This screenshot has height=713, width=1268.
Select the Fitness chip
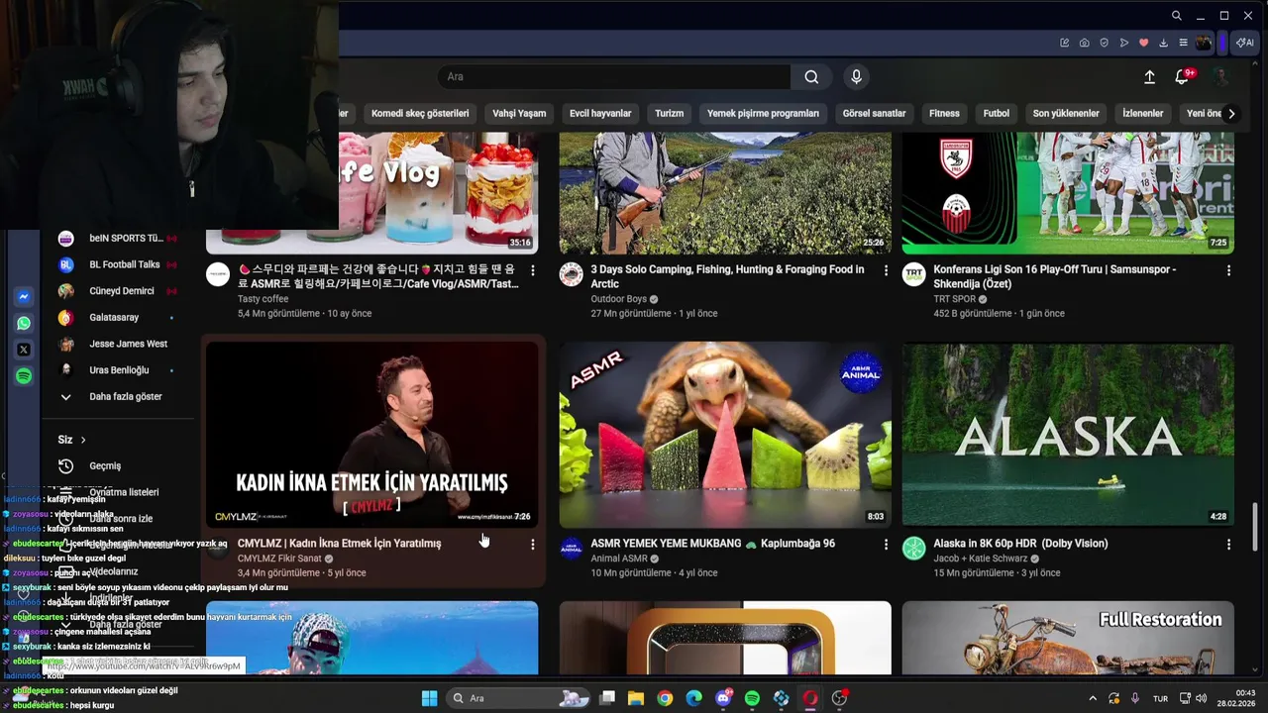point(944,113)
